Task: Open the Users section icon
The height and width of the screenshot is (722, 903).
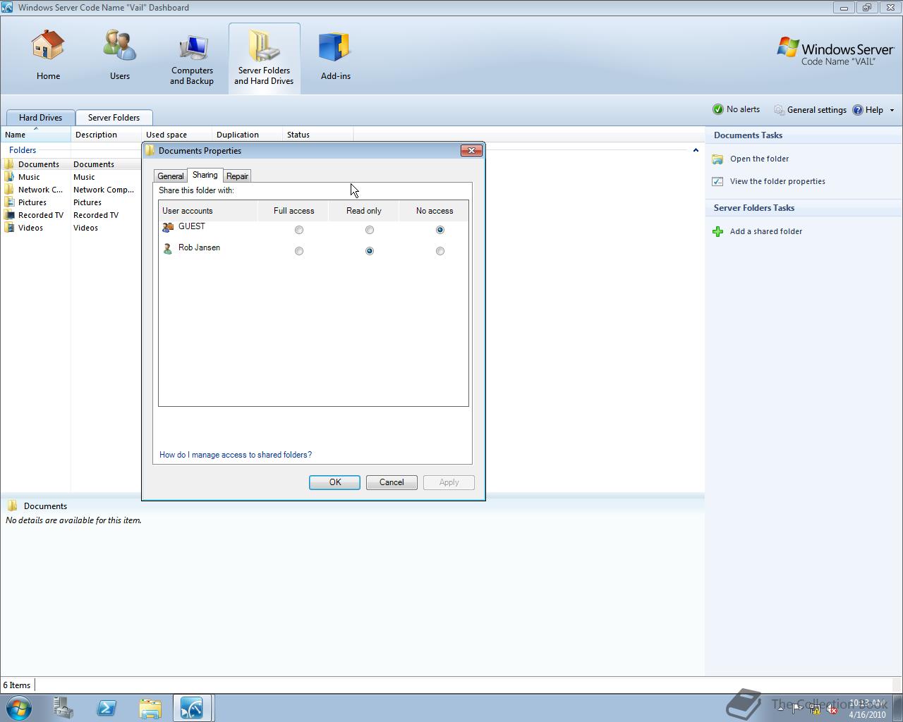Action: (x=119, y=45)
